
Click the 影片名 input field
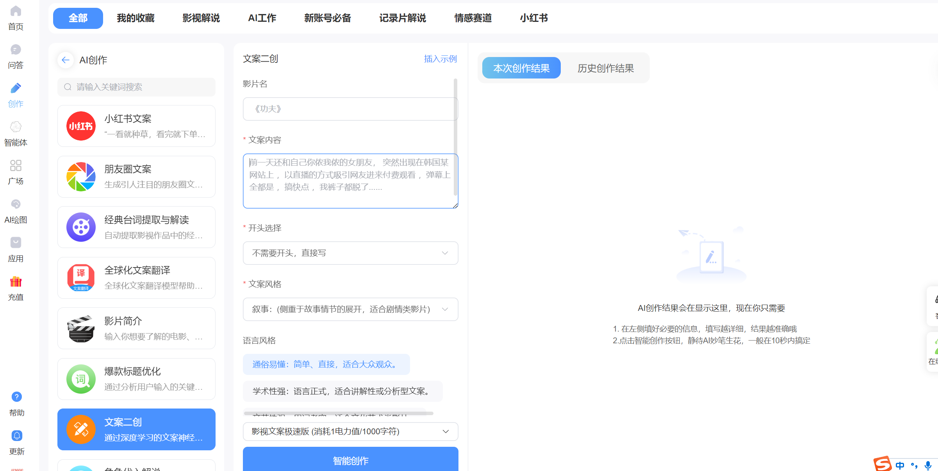tap(350, 109)
